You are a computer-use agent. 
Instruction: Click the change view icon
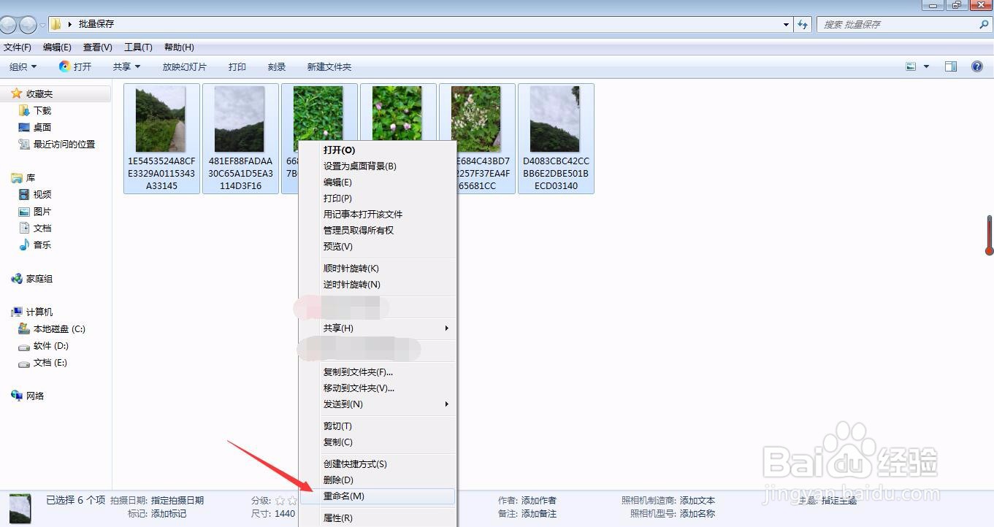(911, 66)
